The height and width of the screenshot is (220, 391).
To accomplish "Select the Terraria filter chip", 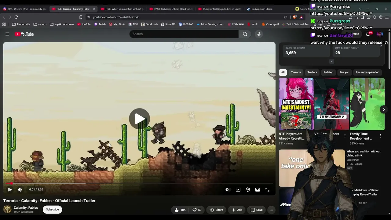I will 296,72.
